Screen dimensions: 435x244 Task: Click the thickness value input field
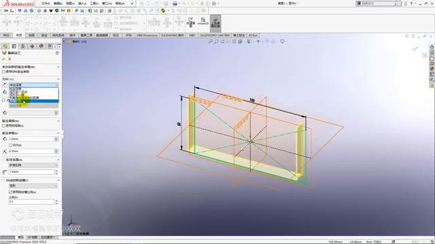click(x=32, y=139)
